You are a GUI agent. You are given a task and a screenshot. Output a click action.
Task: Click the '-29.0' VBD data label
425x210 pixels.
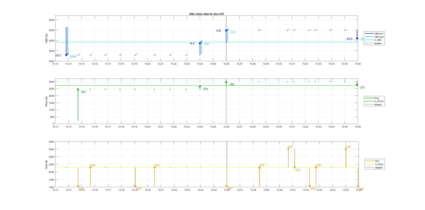[x=73, y=57]
